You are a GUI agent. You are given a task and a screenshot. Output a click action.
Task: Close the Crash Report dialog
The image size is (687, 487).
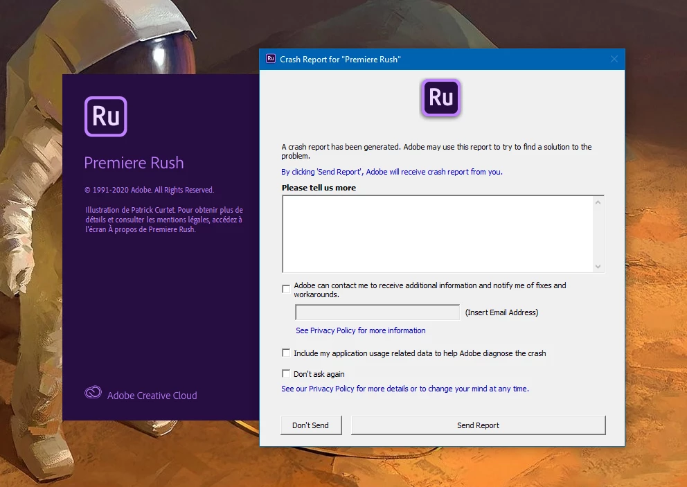(x=614, y=59)
